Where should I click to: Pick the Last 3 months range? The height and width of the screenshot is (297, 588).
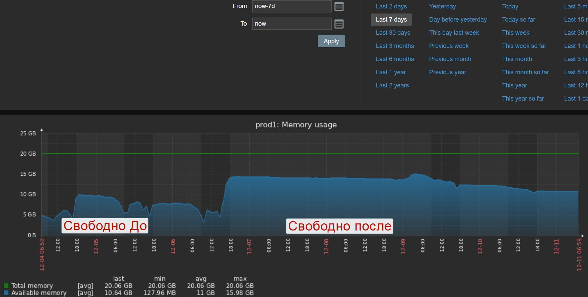click(x=395, y=46)
